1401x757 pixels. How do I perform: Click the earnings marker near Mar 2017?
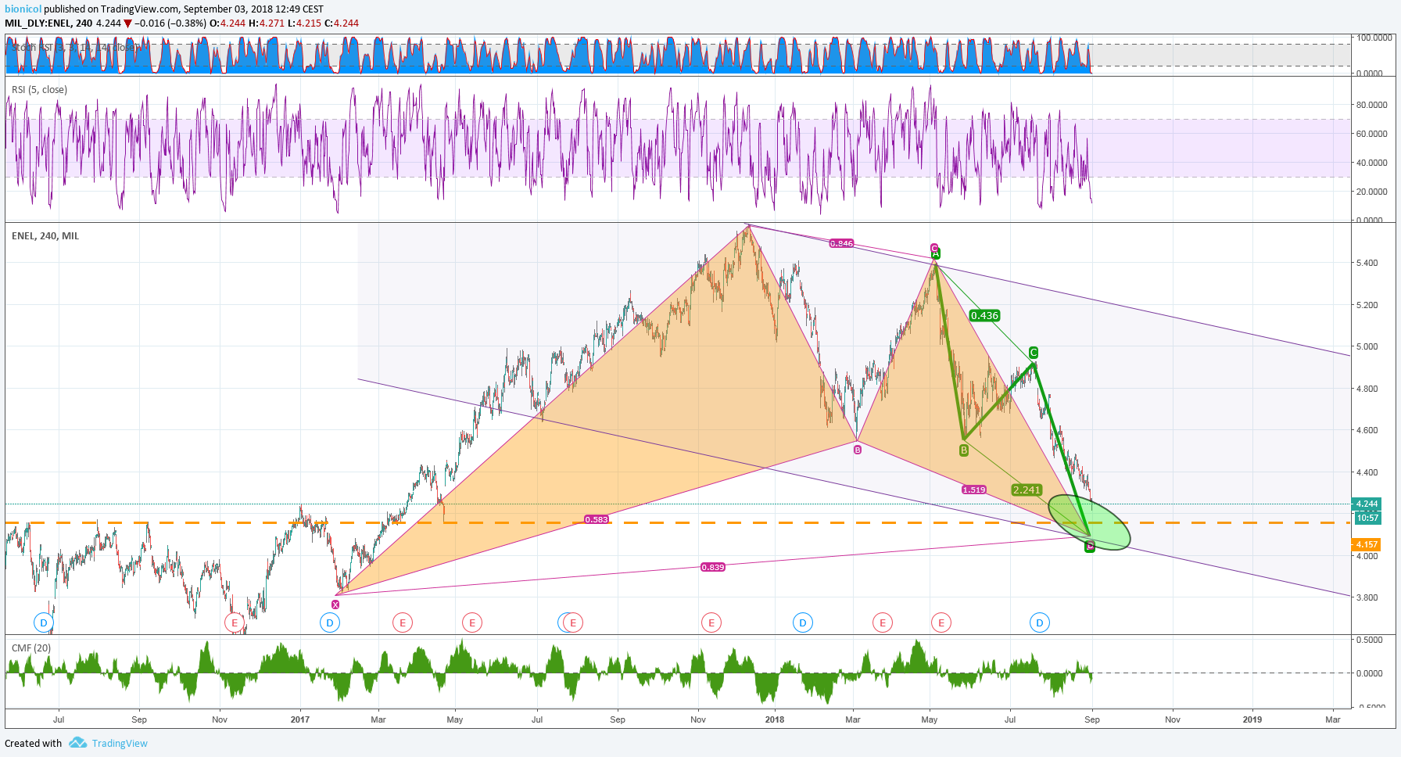pos(402,622)
